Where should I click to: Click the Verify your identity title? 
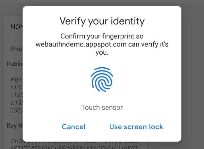(x=102, y=22)
